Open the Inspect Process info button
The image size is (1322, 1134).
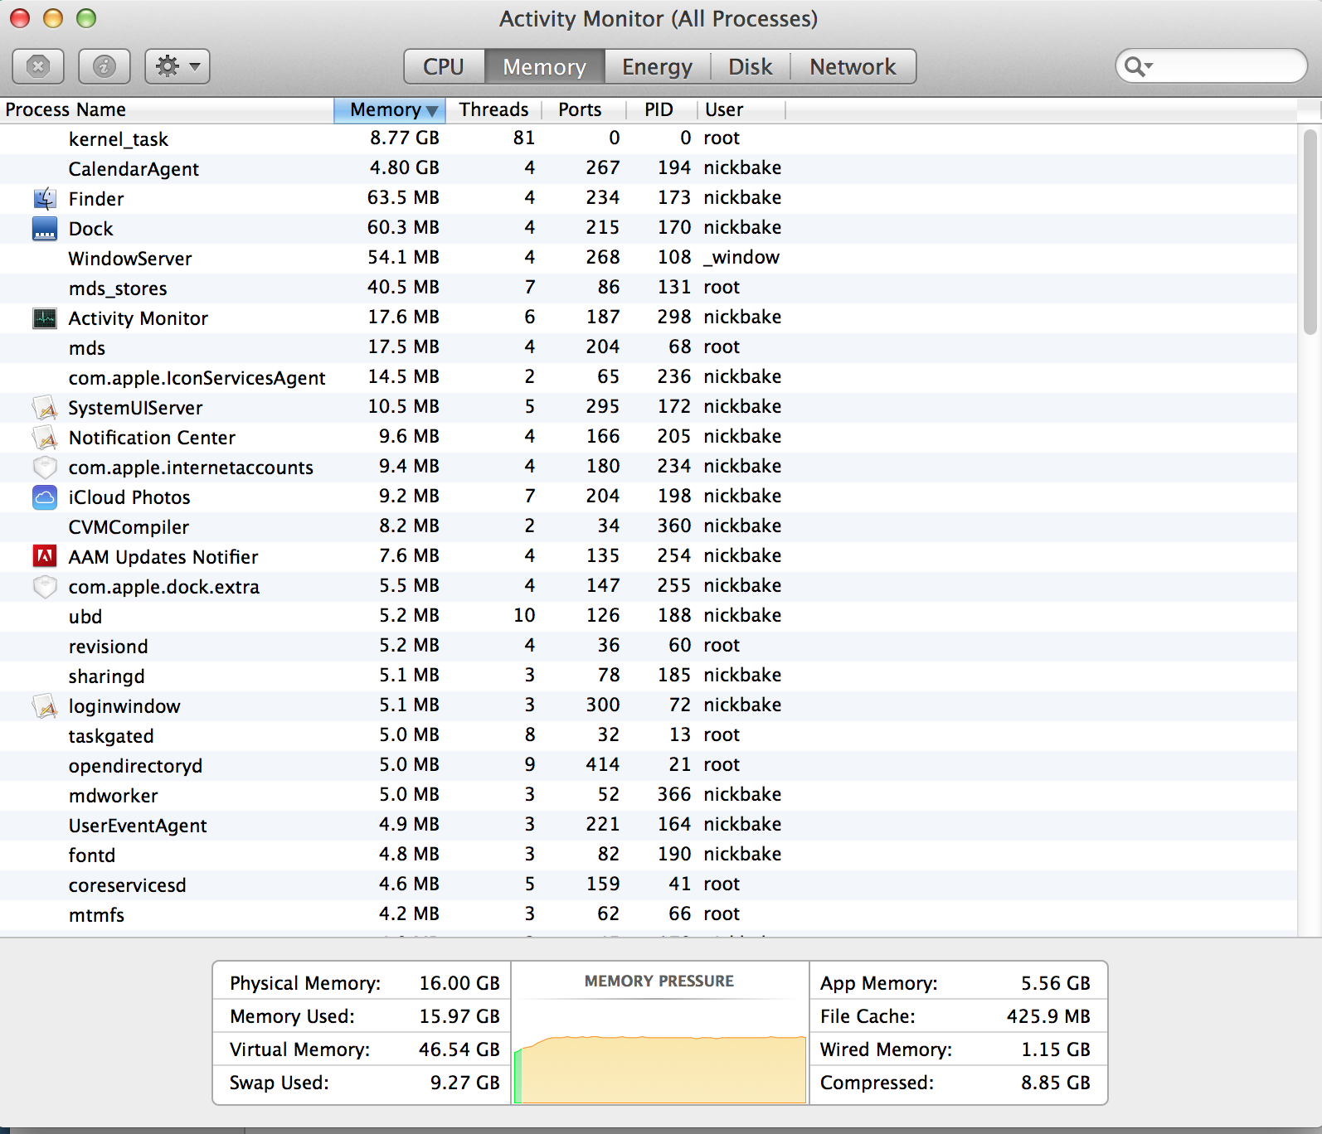click(104, 66)
